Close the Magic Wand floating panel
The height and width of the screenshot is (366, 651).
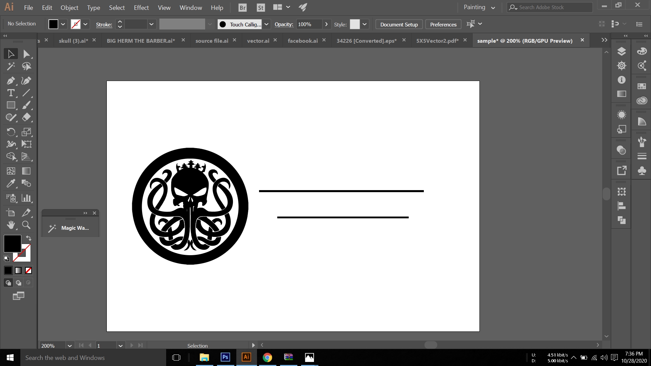pos(95,213)
